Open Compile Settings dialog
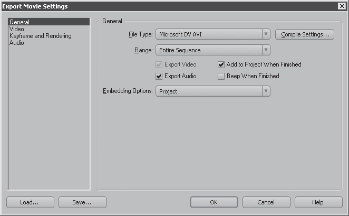 (x=305, y=34)
